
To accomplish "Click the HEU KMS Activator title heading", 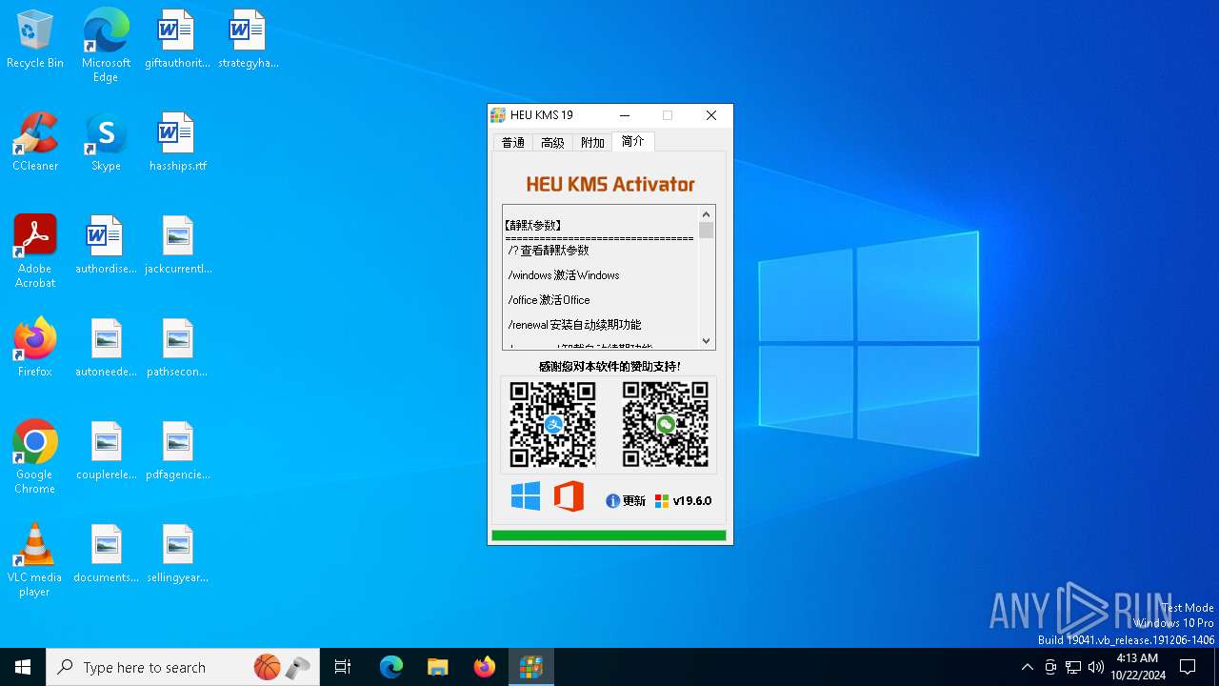I will [610, 184].
